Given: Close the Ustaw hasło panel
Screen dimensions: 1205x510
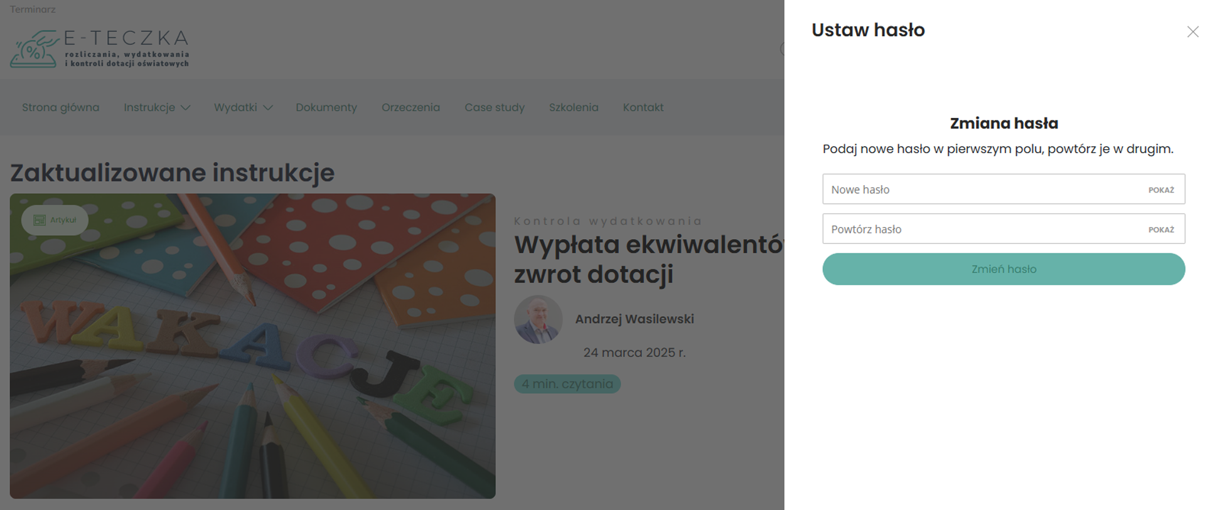Looking at the screenshot, I should (1192, 32).
